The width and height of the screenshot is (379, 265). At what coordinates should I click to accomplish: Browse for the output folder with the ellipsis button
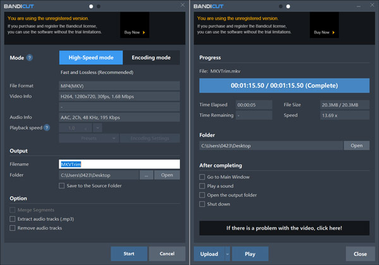click(147, 175)
